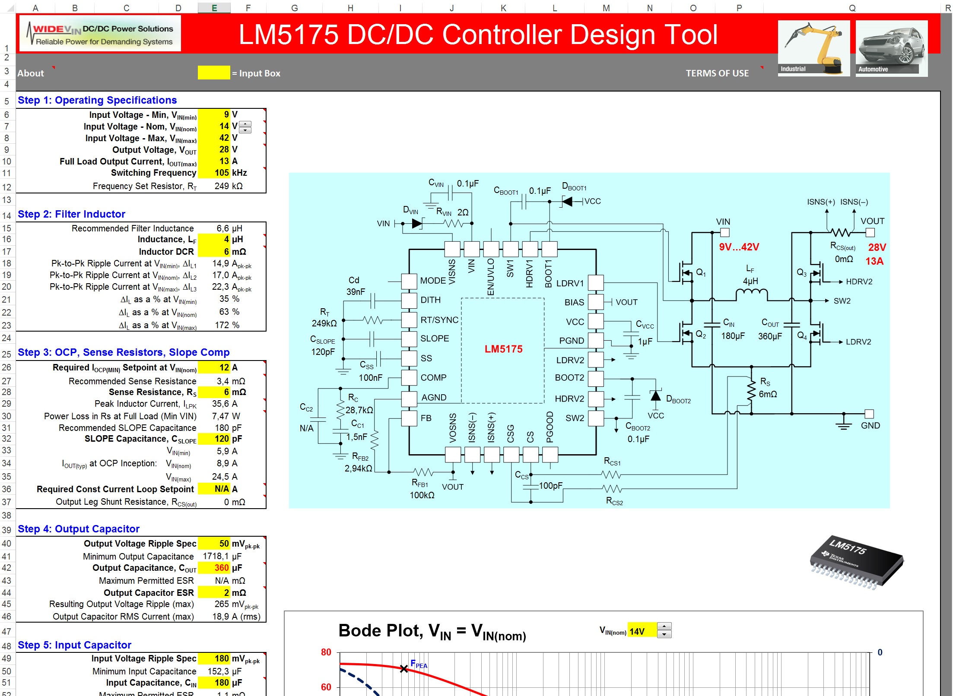Click the red LM5175 label in the schematic
This screenshot has width=953, height=696.
point(503,349)
